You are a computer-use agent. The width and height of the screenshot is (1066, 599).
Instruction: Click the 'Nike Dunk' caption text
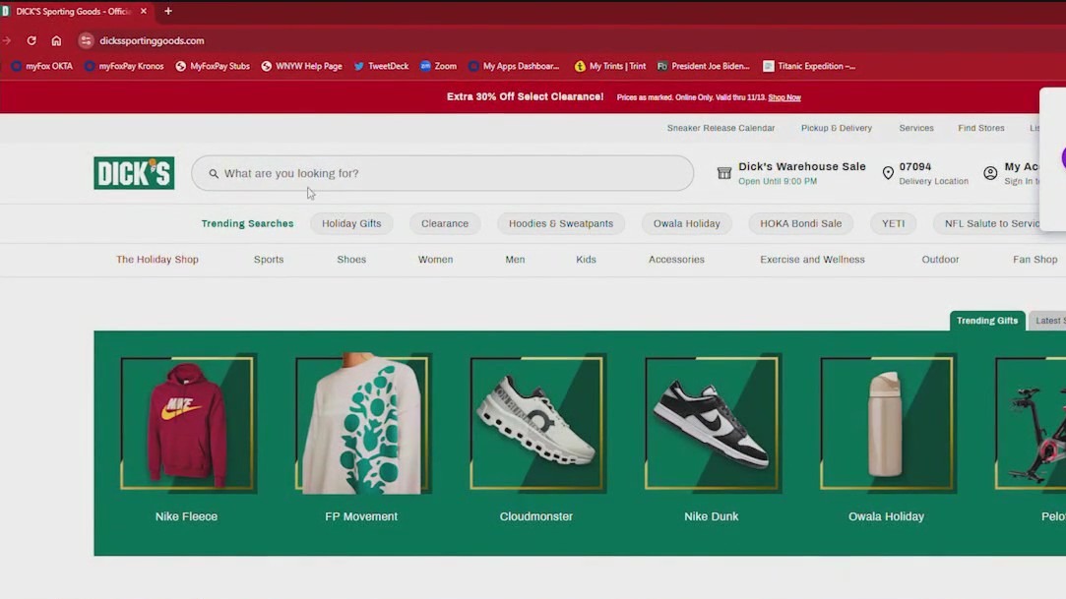(711, 516)
